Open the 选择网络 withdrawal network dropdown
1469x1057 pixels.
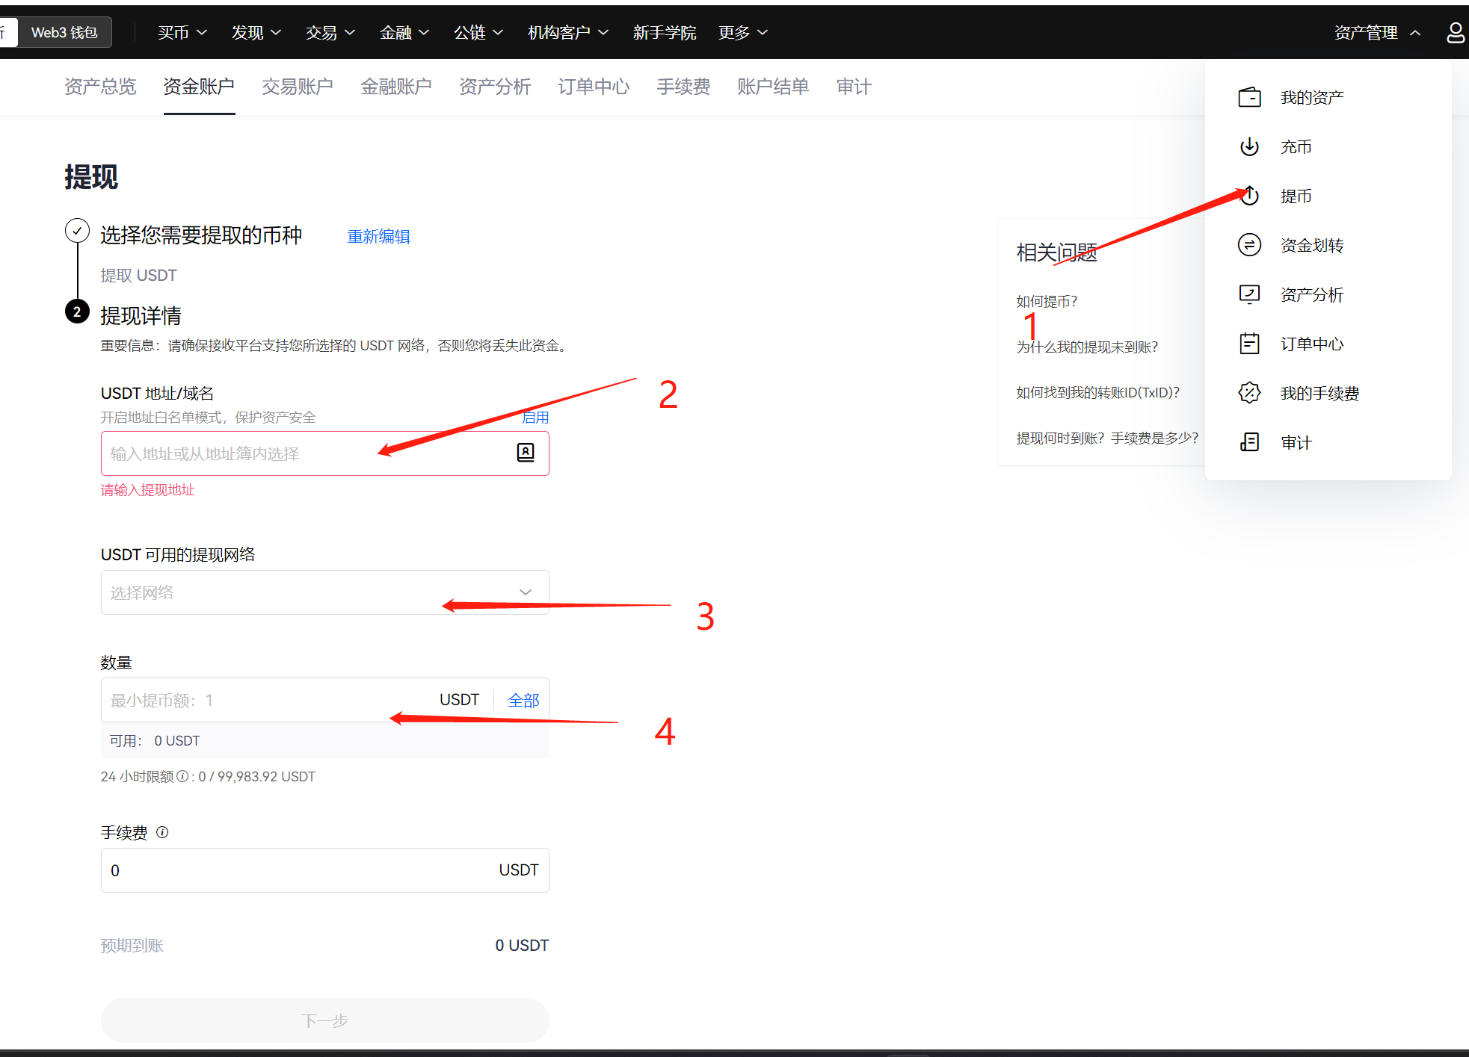(x=324, y=592)
